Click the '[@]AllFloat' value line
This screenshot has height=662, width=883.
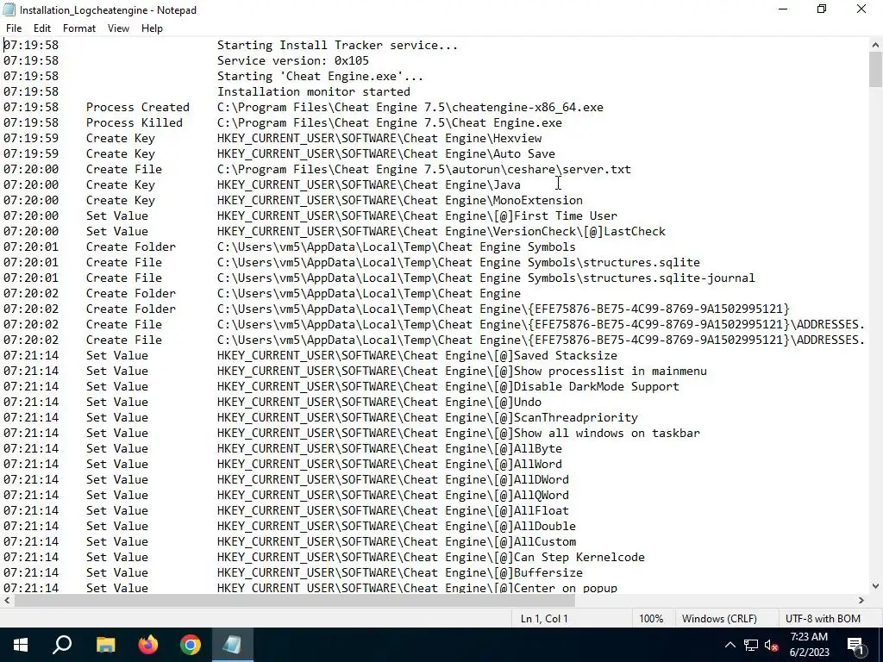click(x=393, y=510)
